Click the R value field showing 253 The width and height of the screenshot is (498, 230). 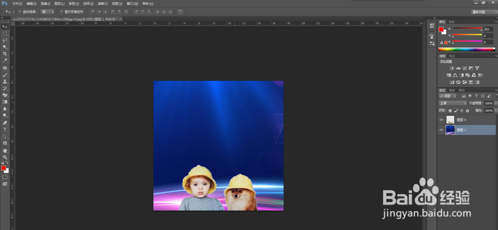tap(489, 29)
